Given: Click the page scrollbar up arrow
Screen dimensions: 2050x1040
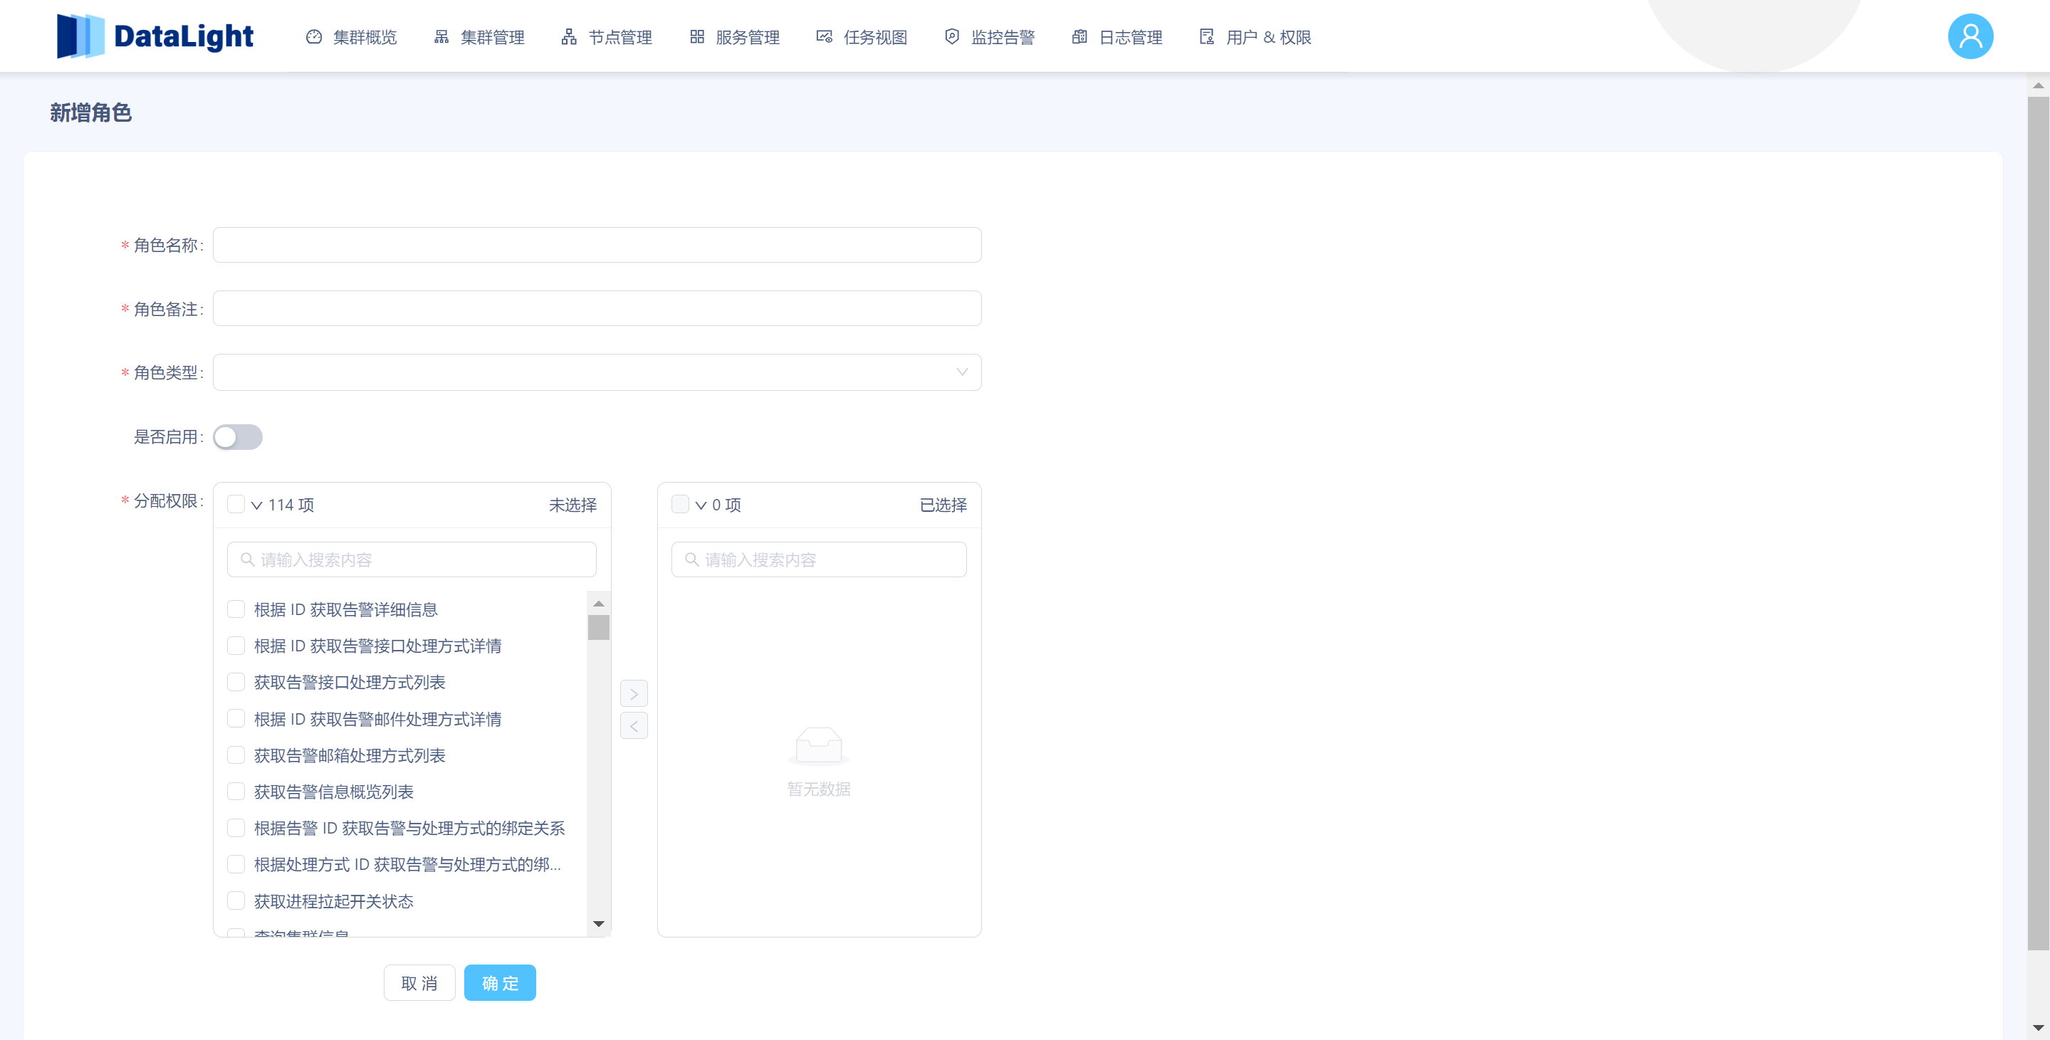Looking at the screenshot, I should 2038,85.
